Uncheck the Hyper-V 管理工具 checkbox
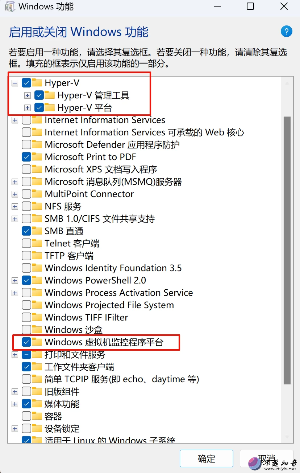The height and width of the screenshot is (473, 300). (39, 95)
